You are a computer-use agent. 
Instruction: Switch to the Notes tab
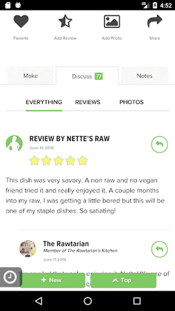click(x=145, y=76)
